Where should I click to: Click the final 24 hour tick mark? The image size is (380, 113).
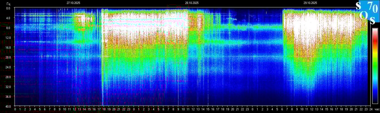(x=370, y=109)
